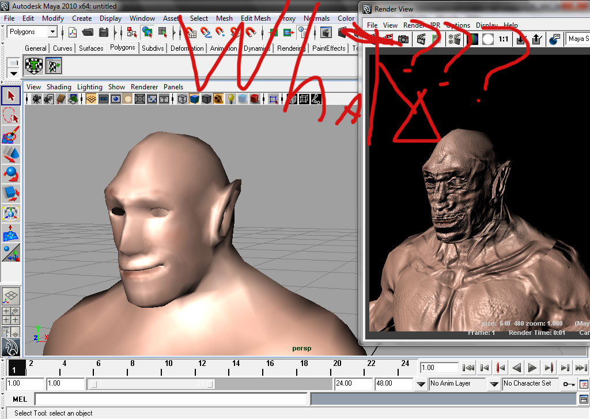Open the viewport Shading menu
This screenshot has width=590, height=419.
tap(59, 87)
